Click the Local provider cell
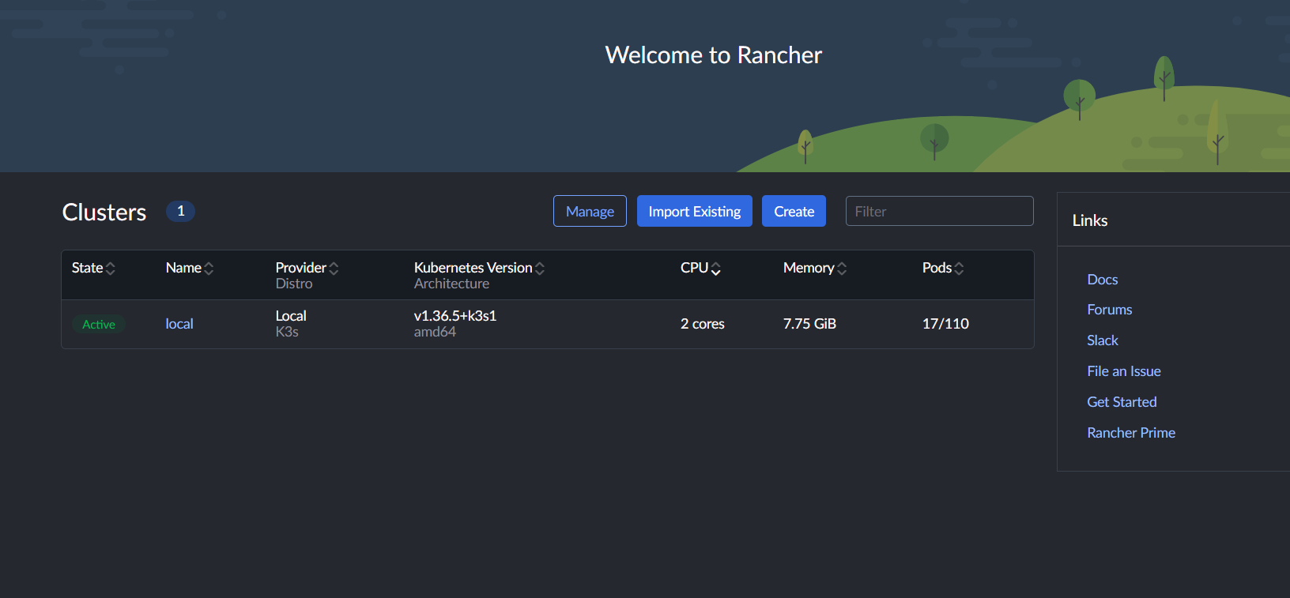Screen dimensions: 1290x598 coord(291,316)
